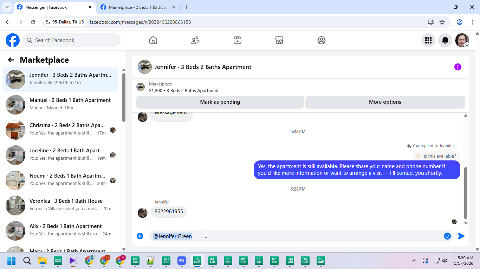This screenshot has width=480, height=269.
Task: Open the Chrome three-dot menu
Action: (x=472, y=22)
